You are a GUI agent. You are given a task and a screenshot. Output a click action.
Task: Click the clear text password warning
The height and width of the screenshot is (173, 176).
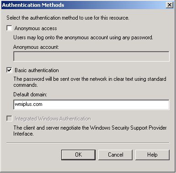[90, 82]
